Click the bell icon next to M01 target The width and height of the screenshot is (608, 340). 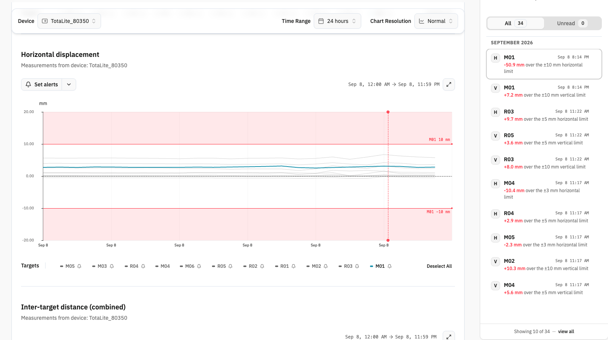[x=390, y=266]
